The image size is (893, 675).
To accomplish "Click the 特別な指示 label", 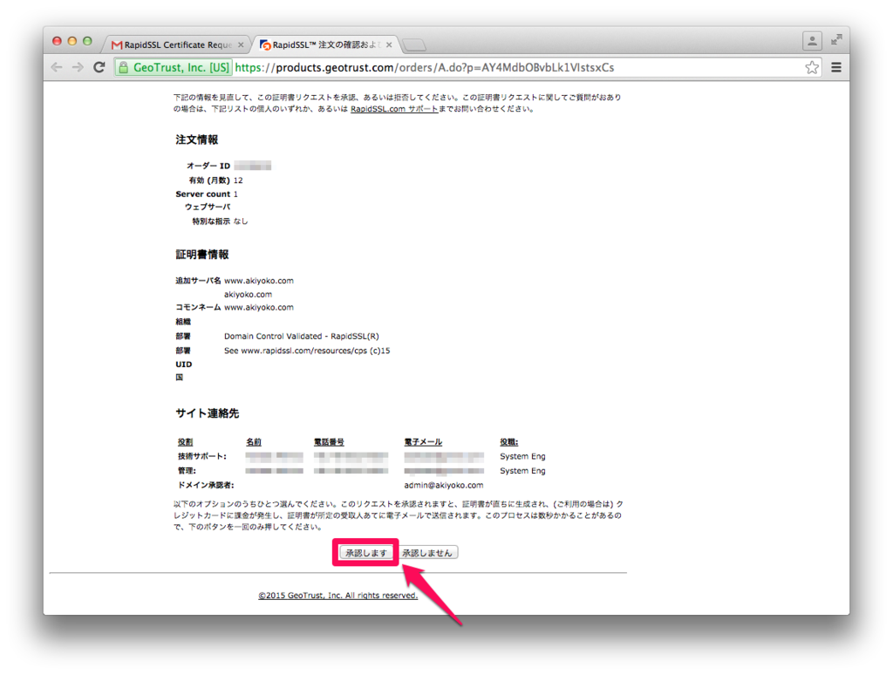I will [x=211, y=221].
